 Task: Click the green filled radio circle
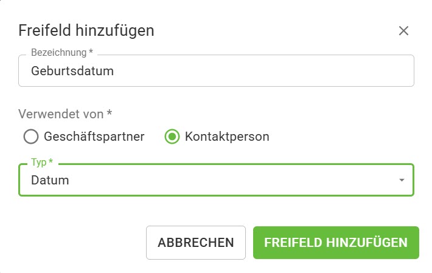(x=172, y=136)
